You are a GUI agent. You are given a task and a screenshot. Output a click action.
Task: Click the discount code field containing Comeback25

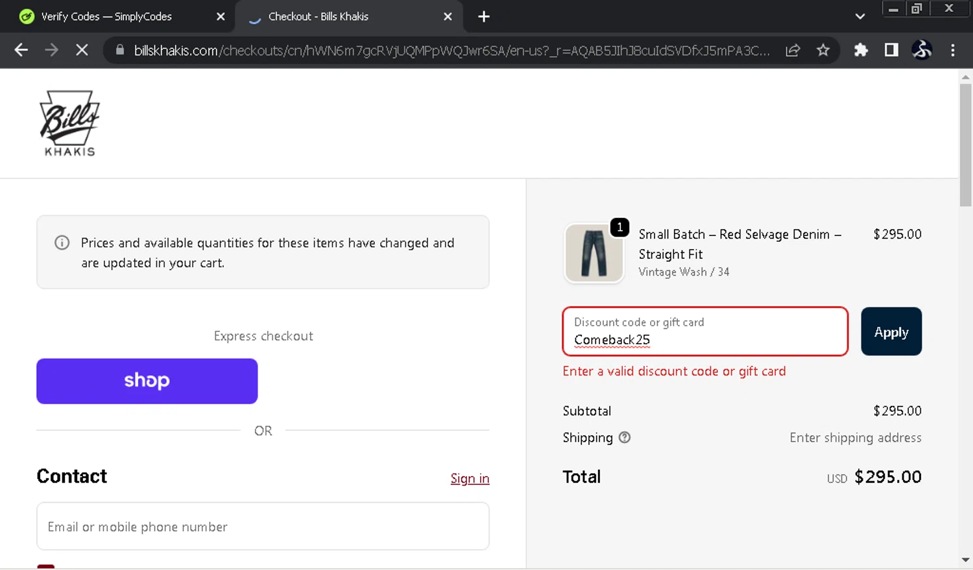click(706, 331)
